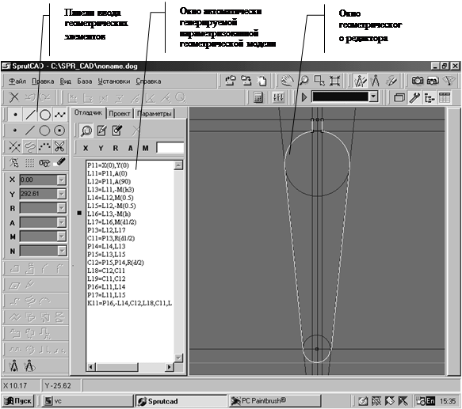Click the R parameter button

115,148
